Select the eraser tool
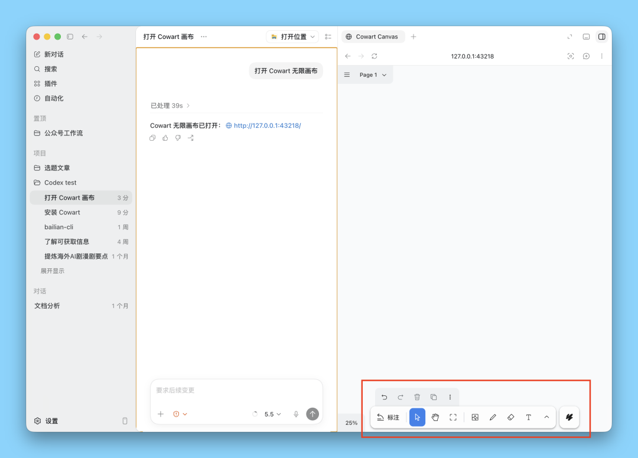This screenshot has height=458, width=638. tap(510, 417)
